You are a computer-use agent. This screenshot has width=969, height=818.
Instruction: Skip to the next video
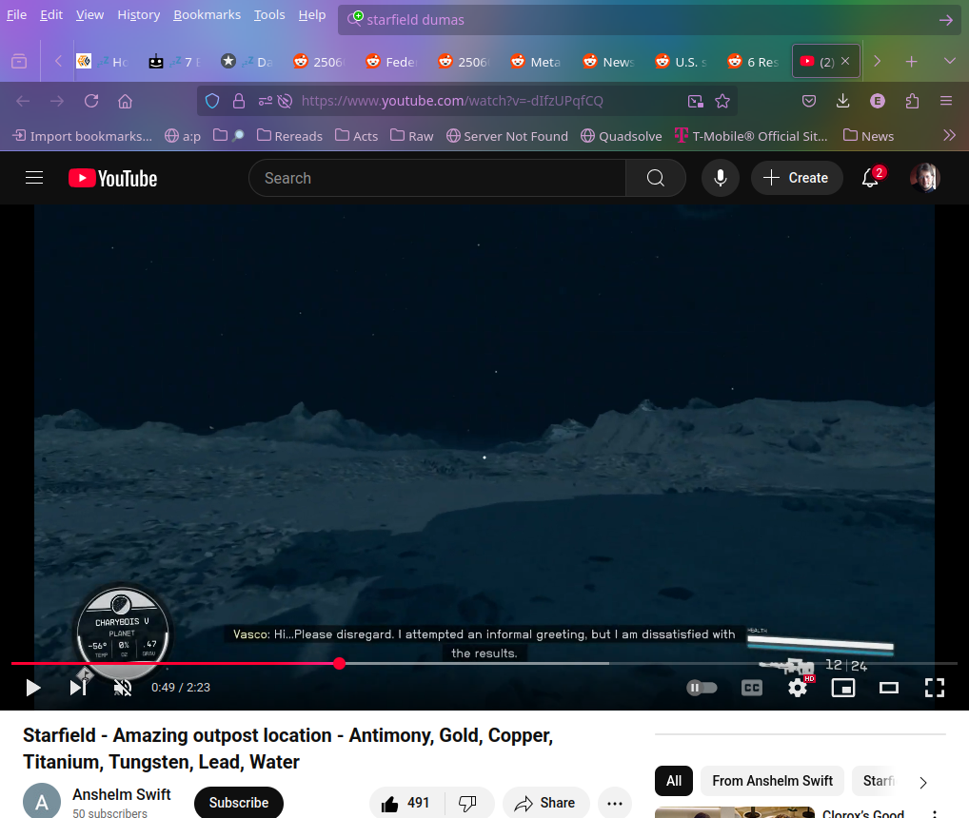tap(78, 688)
